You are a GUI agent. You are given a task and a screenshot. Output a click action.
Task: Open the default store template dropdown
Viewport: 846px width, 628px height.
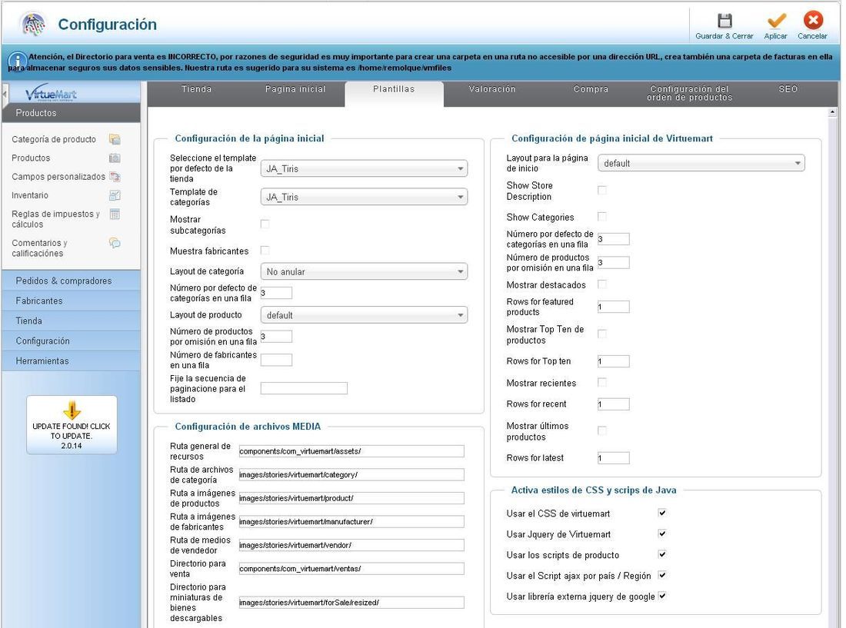[364, 169]
